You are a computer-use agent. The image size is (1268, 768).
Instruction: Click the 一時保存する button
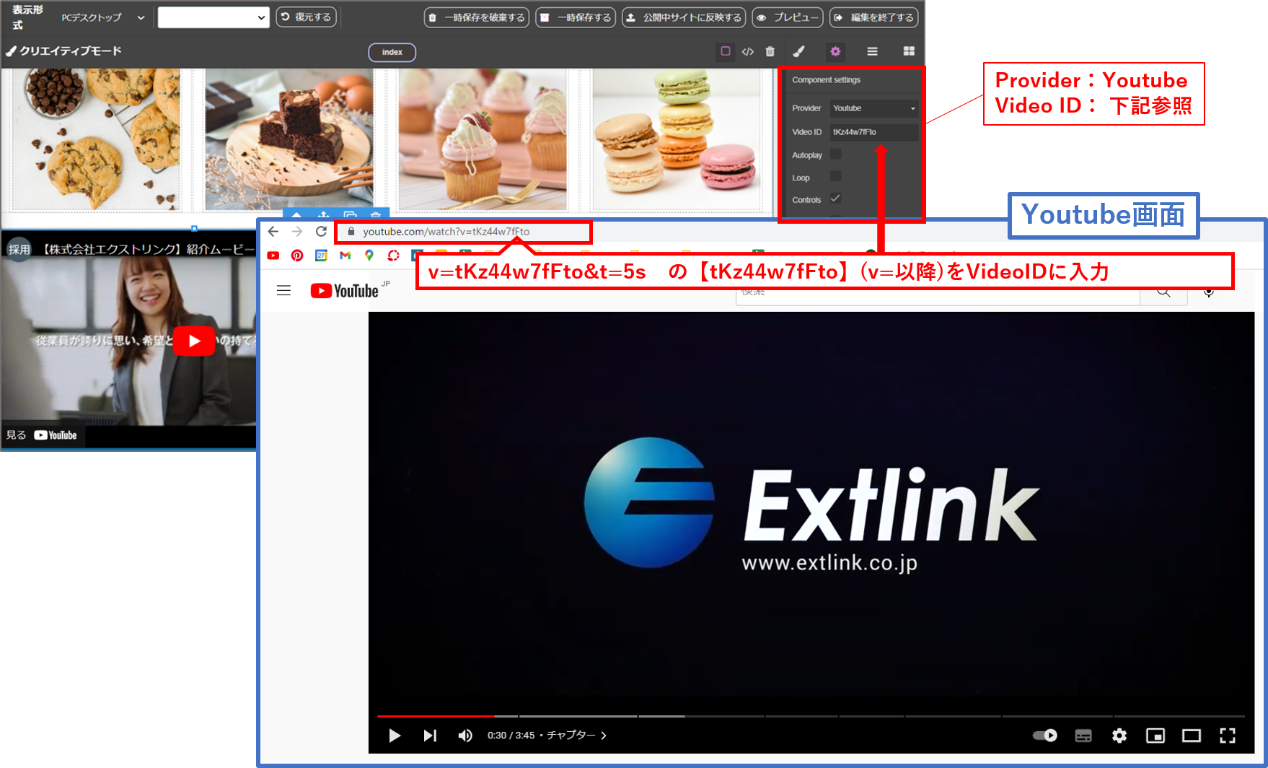[x=576, y=17]
